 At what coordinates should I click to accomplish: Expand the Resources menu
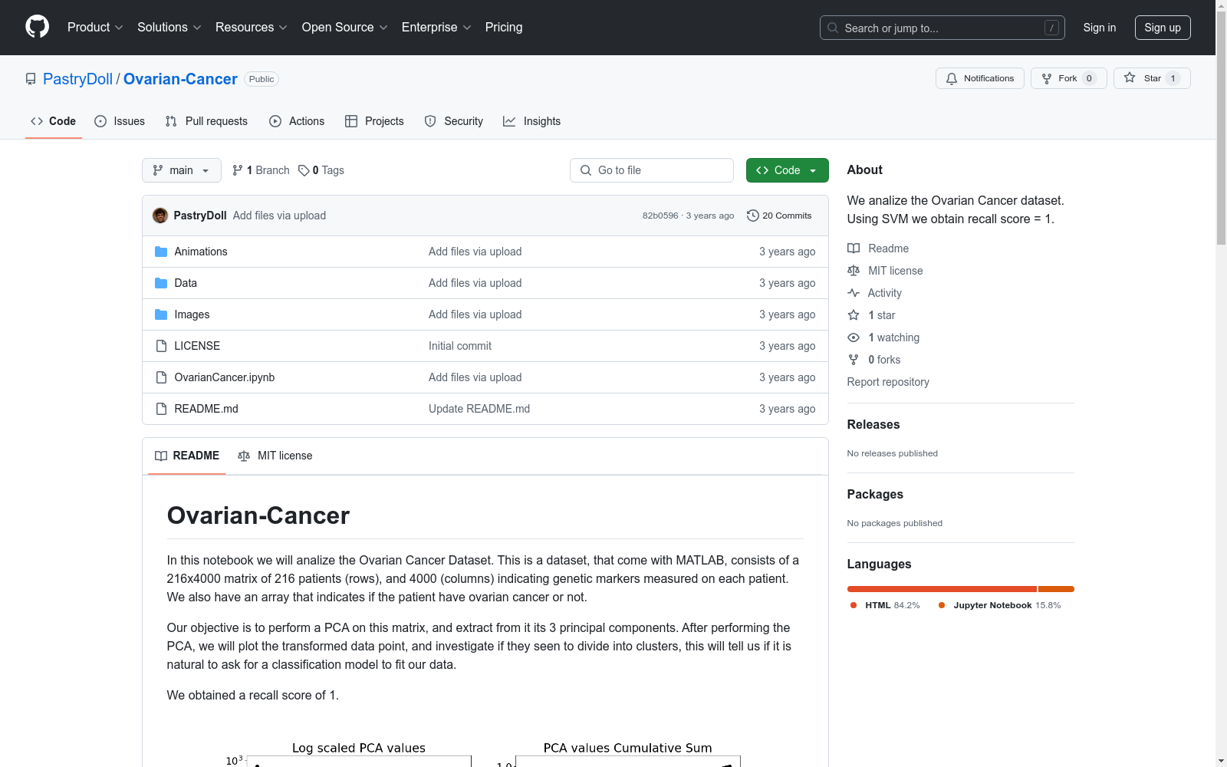coord(252,27)
